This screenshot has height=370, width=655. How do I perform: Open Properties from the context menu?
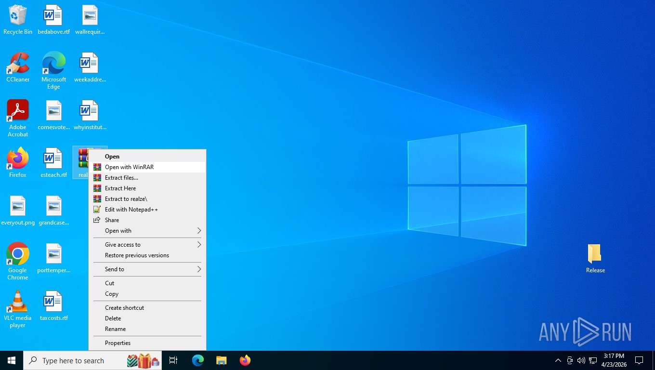[147, 343]
